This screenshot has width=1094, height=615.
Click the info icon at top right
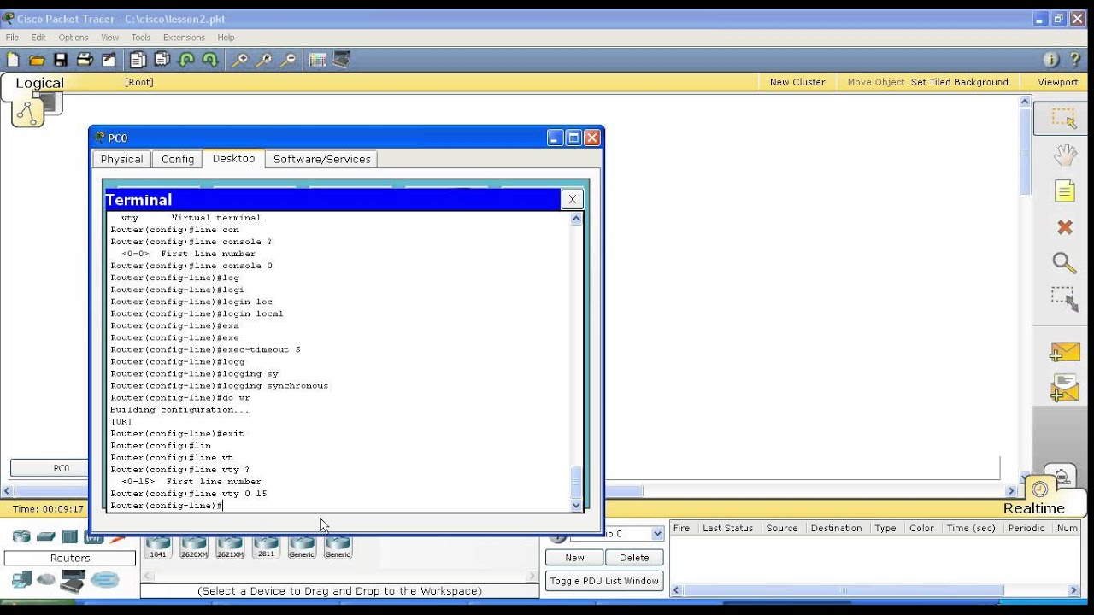1051,60
